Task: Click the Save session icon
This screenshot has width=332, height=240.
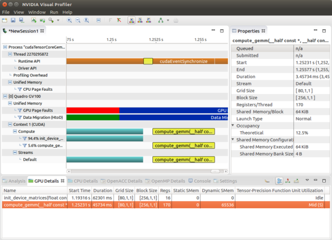Action: click(x=13, y=20)
